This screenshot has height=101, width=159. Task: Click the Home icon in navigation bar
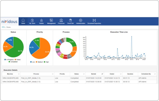(x=23, y=20)
